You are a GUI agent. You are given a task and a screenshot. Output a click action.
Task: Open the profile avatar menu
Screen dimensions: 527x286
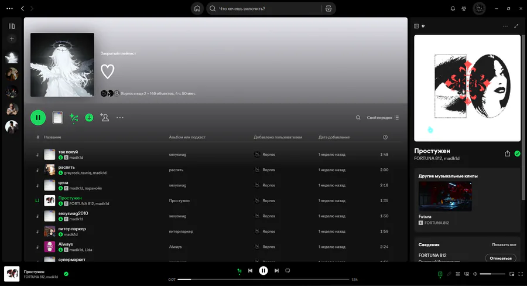tap(479, 8)
